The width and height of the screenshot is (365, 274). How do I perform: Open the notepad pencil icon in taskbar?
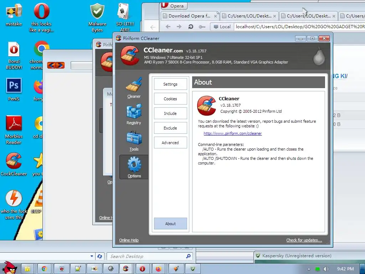78,269
